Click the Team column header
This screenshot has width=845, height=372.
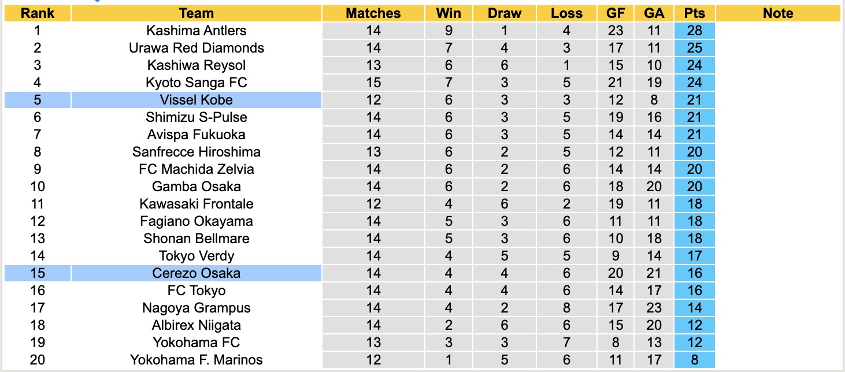click(x=197, y=13)
